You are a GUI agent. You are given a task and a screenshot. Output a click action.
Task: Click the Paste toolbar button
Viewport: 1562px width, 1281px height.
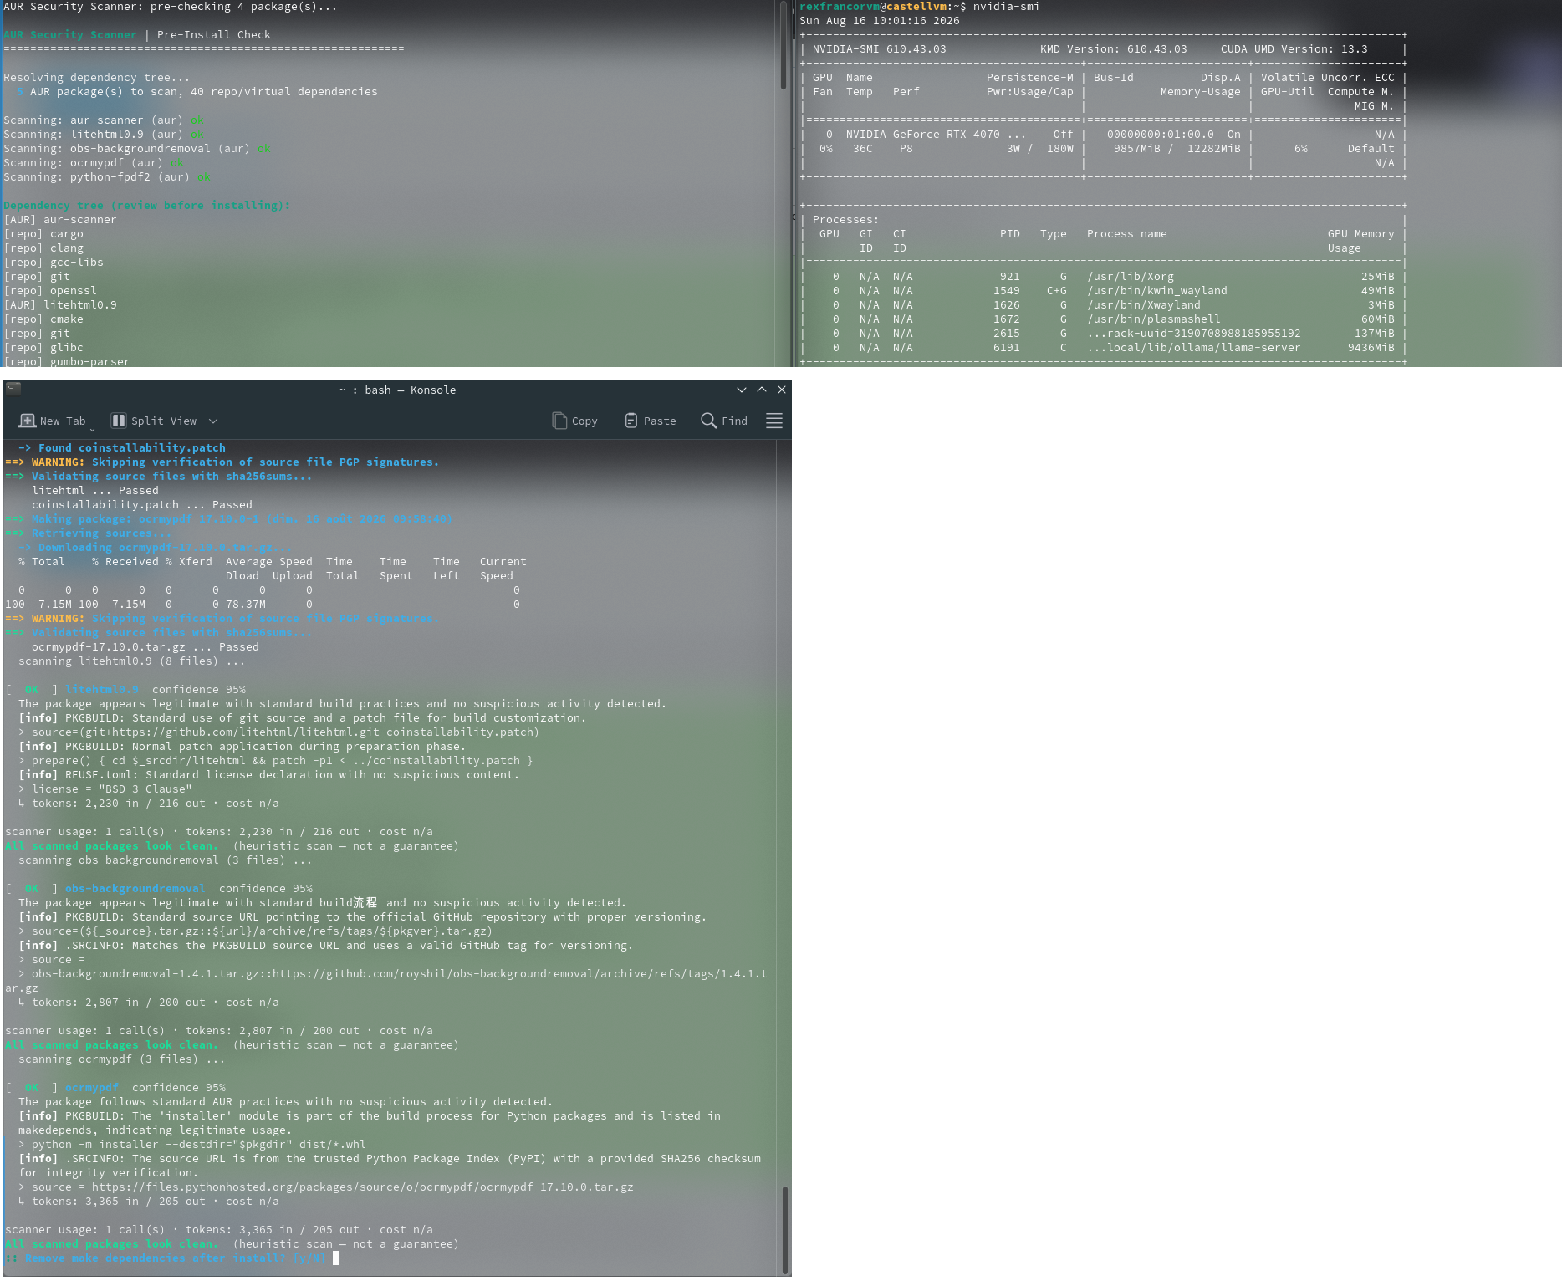click(650, 421)
